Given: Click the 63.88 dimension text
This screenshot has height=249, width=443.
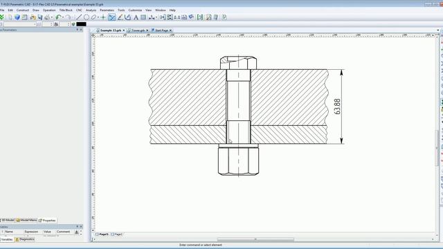Looking at the screenshot, I should pos(337,107).
